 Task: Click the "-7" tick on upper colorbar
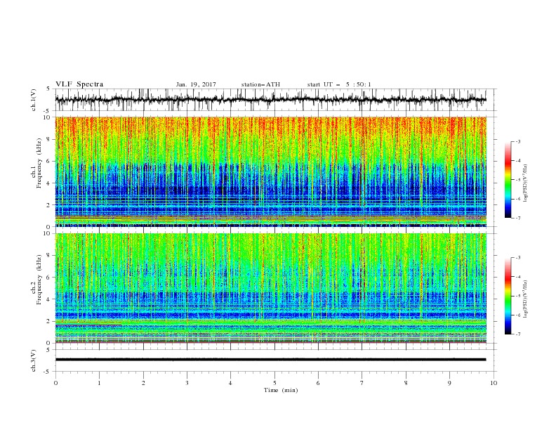517,218
